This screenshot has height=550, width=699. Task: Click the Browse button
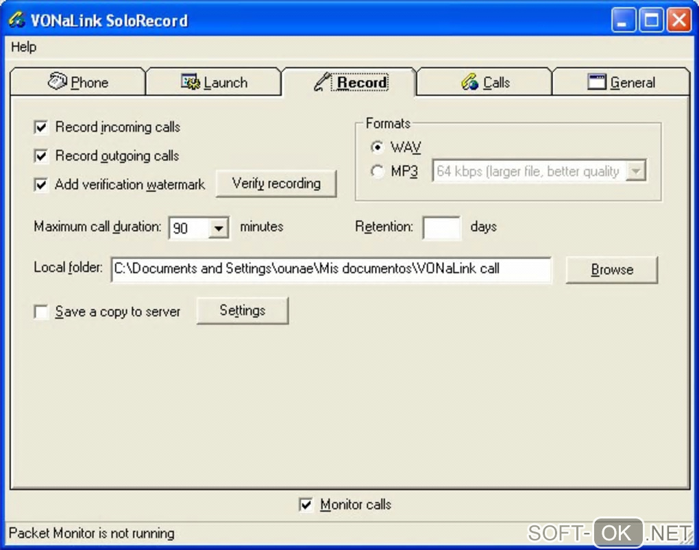coord(612,269)
